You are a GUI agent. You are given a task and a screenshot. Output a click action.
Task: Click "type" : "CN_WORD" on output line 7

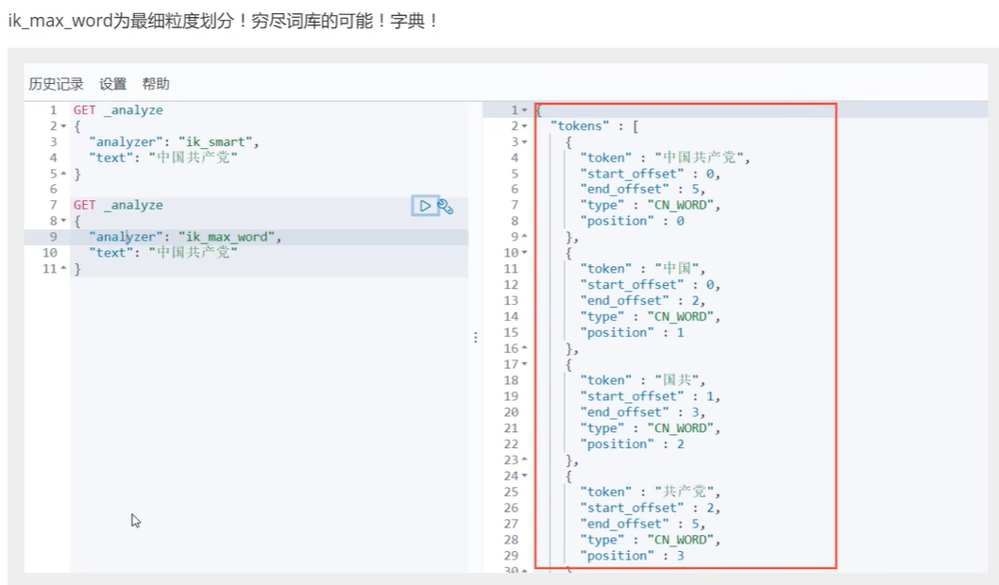coord(647,205)
